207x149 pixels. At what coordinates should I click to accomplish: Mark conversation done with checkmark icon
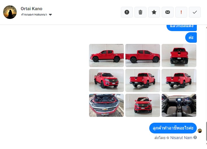pos(195,12)
